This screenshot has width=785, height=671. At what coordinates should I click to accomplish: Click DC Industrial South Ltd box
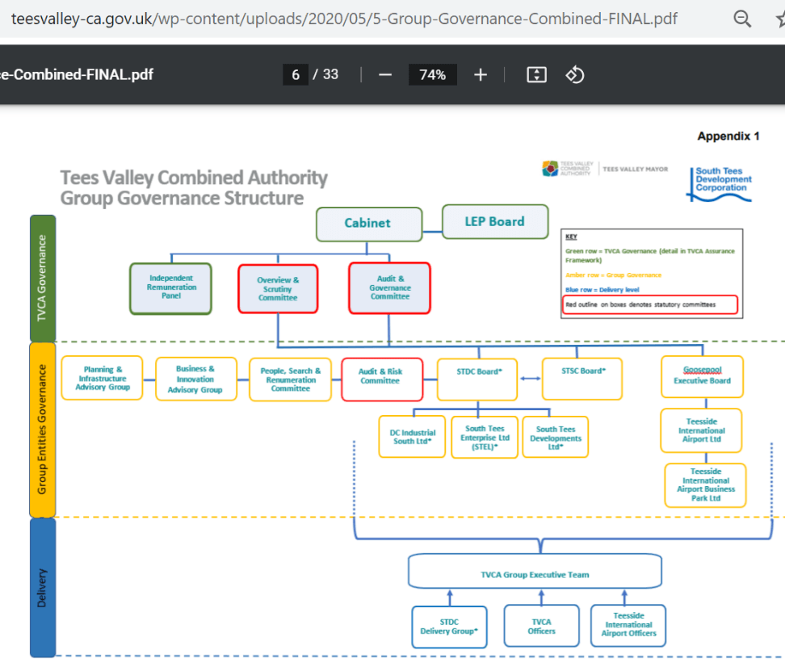(x=412, y=437)
